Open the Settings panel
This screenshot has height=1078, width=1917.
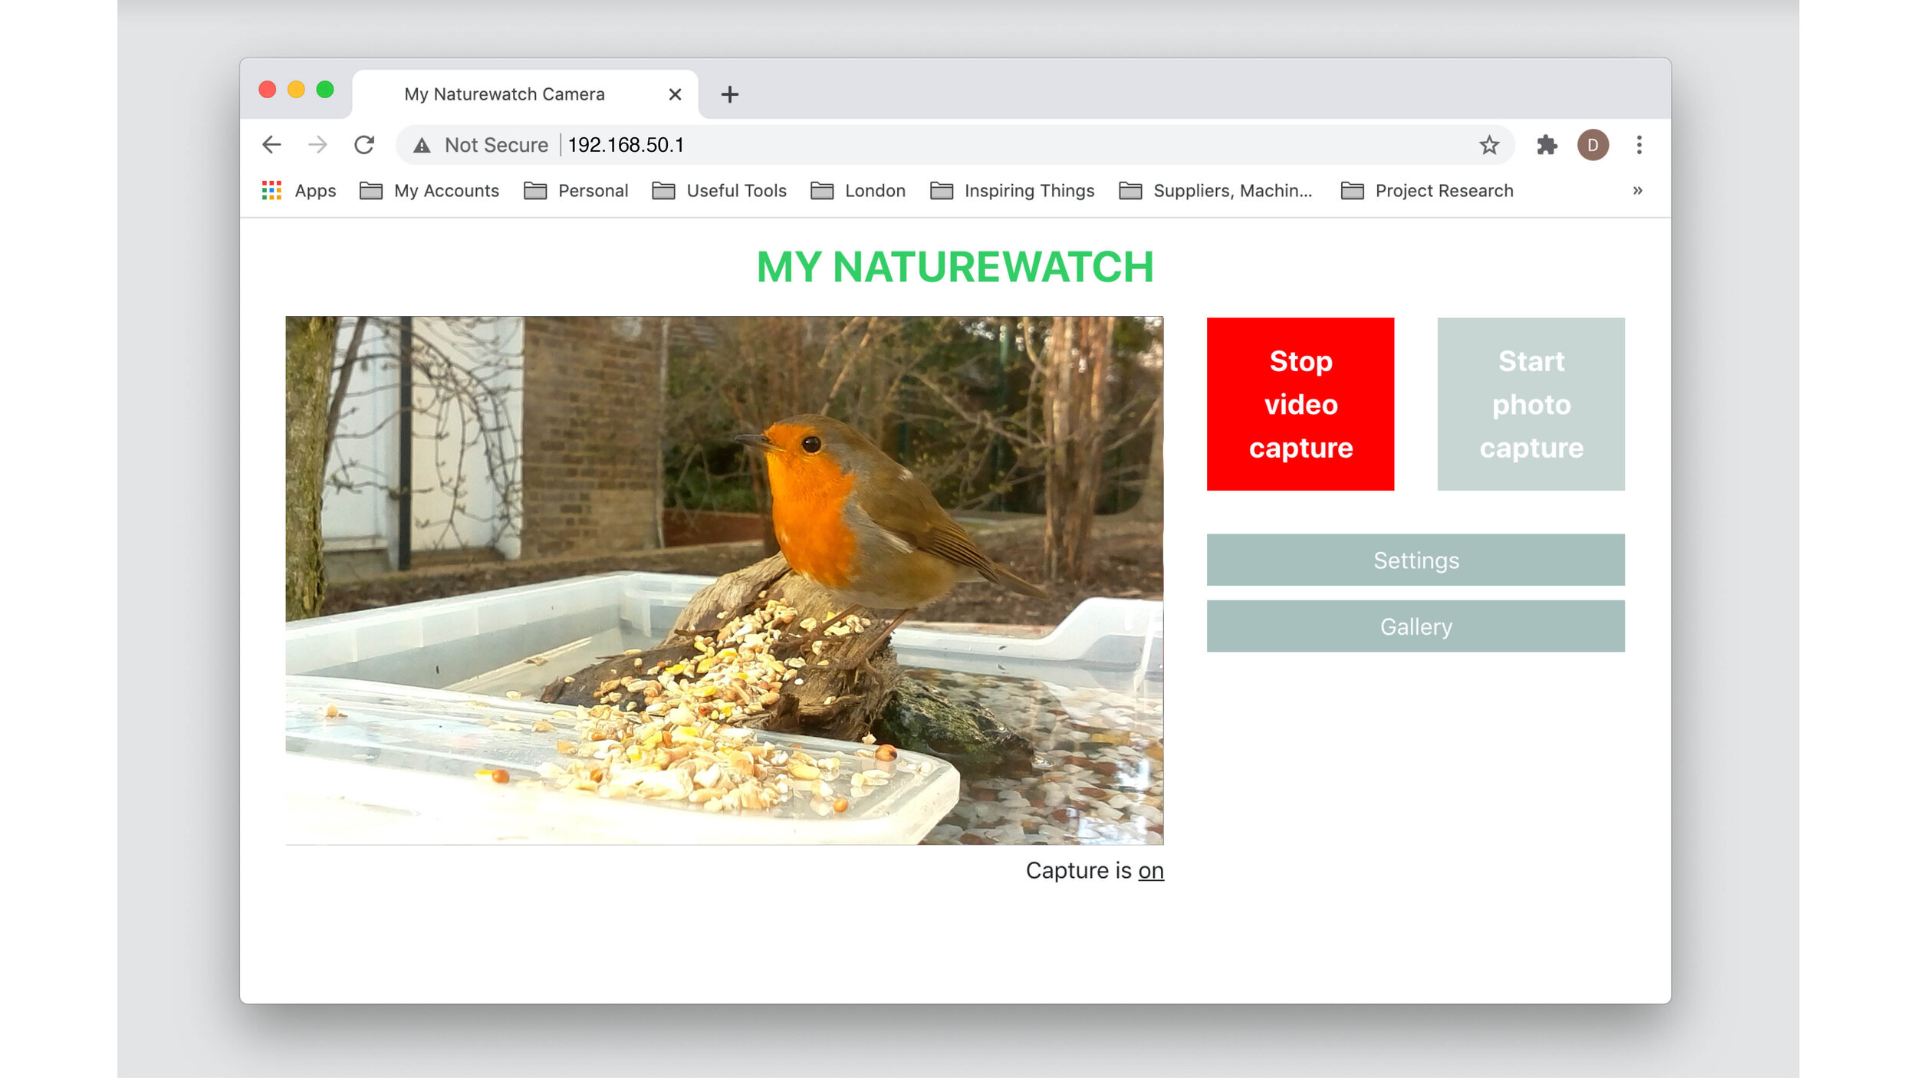point(1416,560)
